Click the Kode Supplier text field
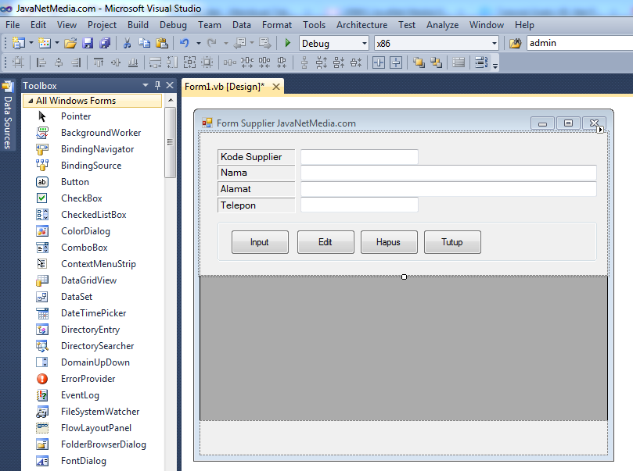This screenshot has width=633, height=471. pos(359,157)
